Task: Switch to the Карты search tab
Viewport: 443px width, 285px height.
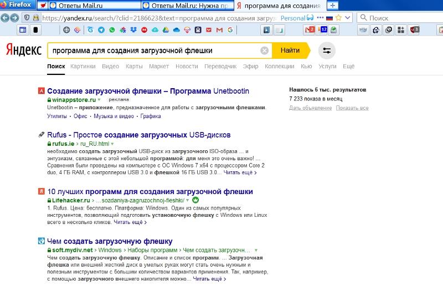Action: click(x=134, y=66)
